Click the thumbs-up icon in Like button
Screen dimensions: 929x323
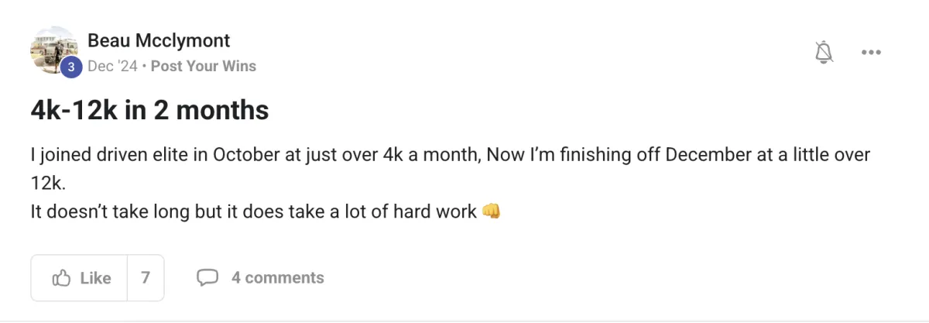point(61,278)
